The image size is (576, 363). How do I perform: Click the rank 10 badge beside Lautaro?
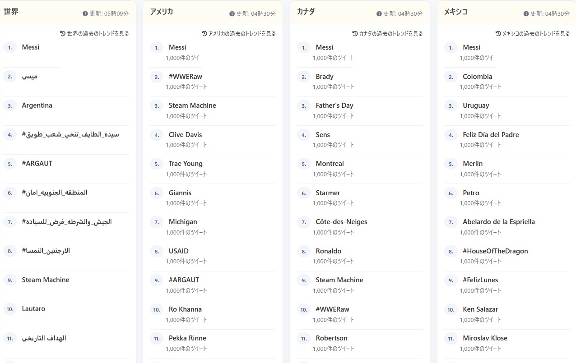pyautogui.click(x=10, y=309)
